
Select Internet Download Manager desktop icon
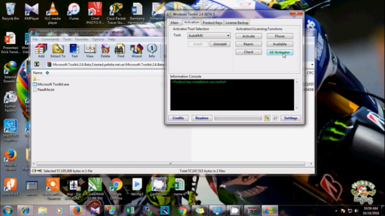(x=10, y=72)
